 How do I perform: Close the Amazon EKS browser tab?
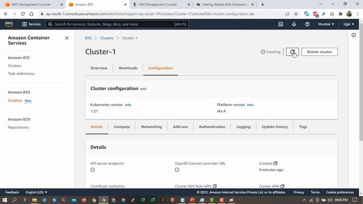125,5
